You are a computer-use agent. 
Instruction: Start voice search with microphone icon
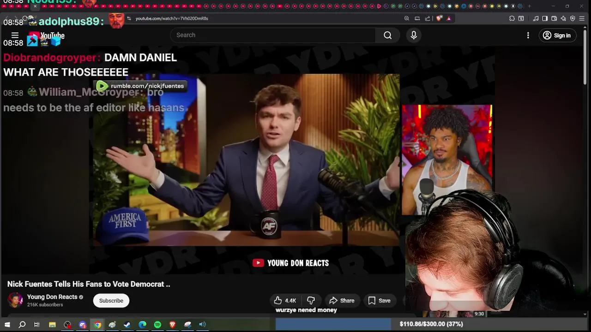pyautogui.click(x=414, y=35)
